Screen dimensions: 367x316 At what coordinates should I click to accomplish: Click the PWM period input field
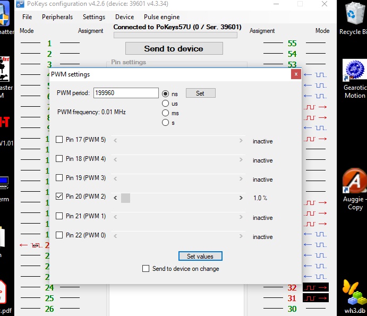pos(126,93)
